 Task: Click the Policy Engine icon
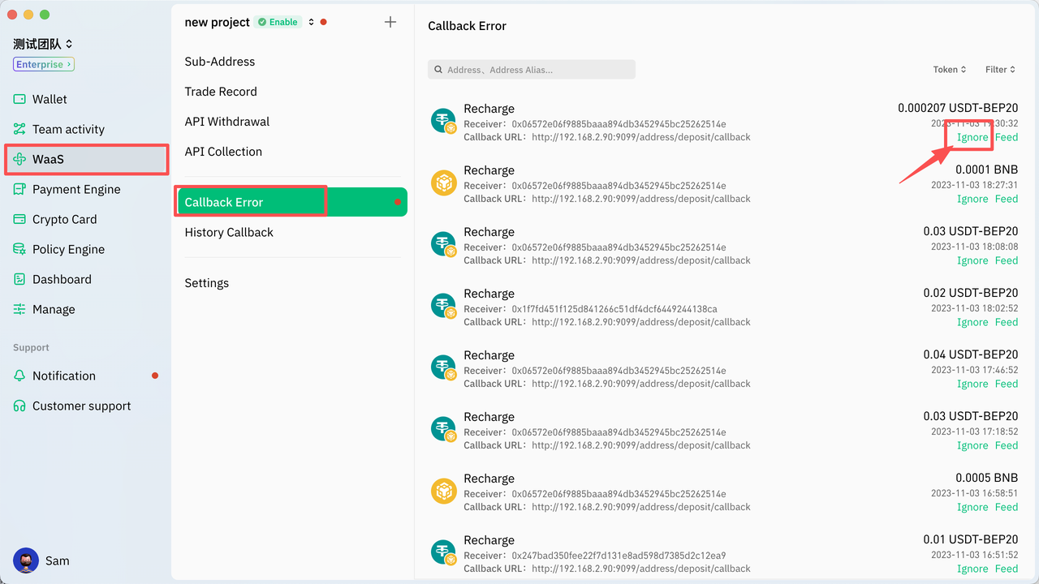(19, 249)
